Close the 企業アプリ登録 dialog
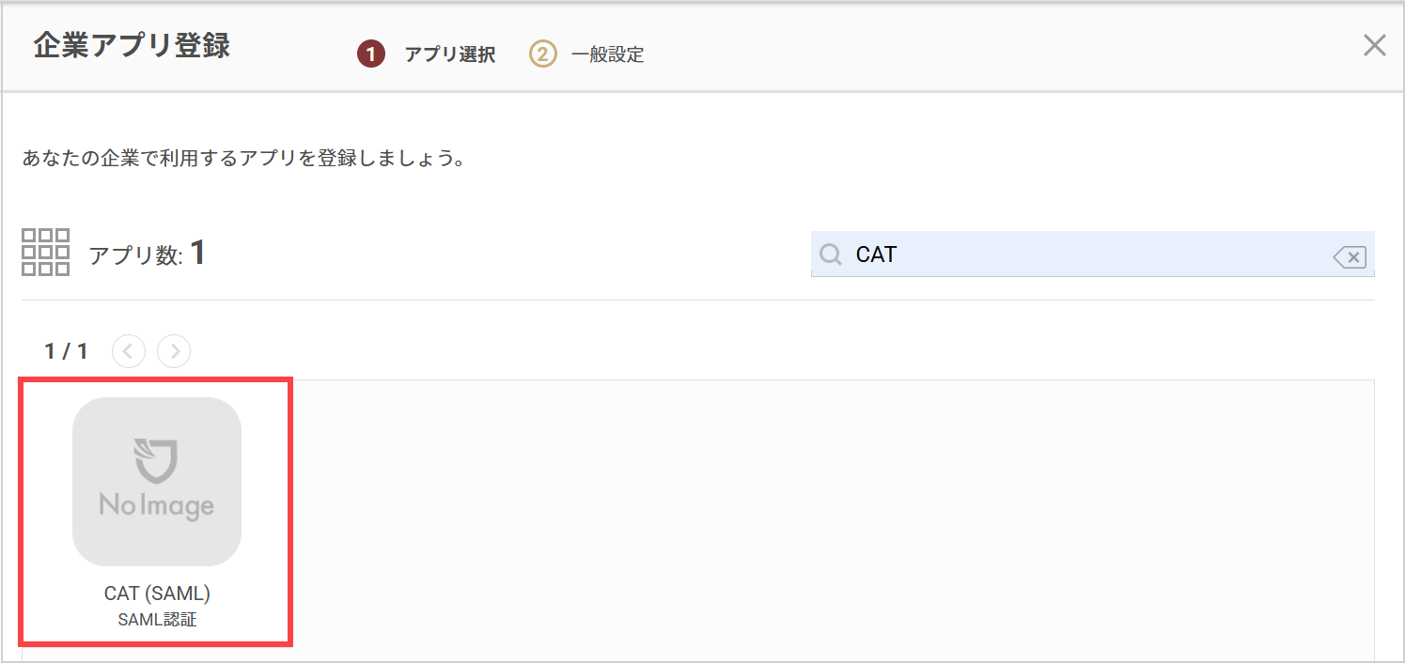This screenshot has height=663, width=1405. 1374,45
